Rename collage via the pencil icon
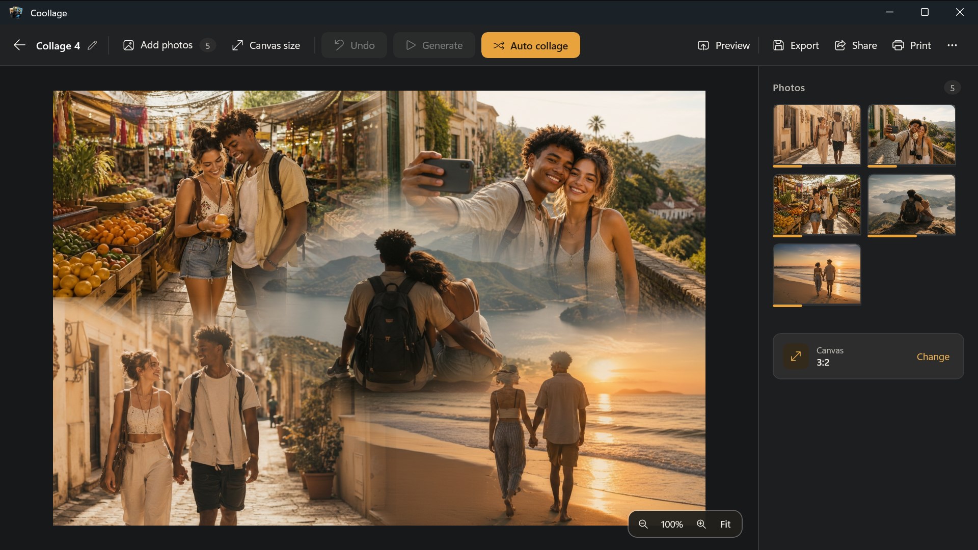The height and width of the screenshot is (550, 978). 92,45
